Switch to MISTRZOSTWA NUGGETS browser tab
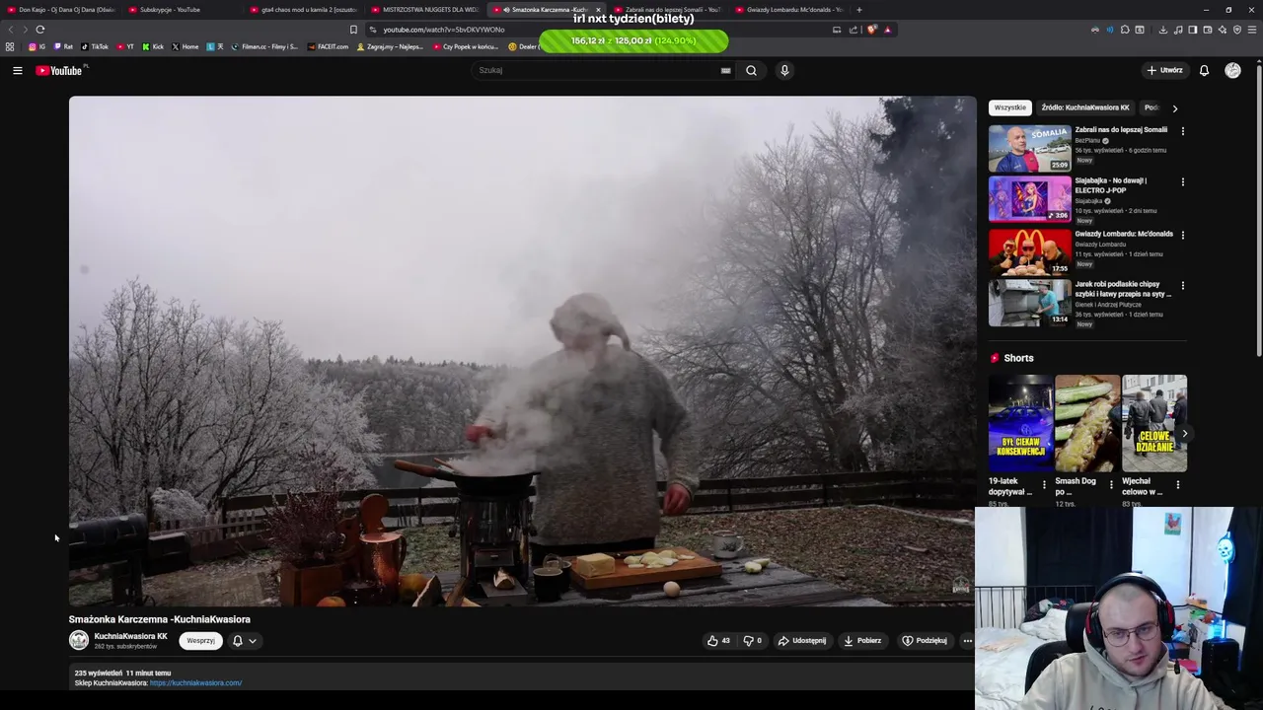 [424, 10]
